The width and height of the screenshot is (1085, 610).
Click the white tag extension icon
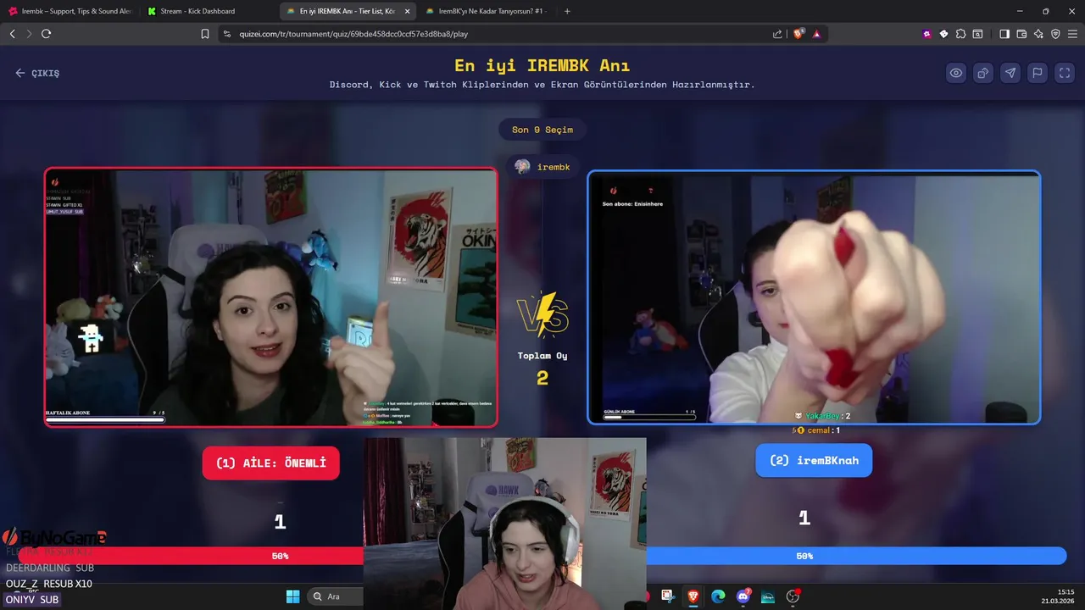click(x=944, y=34)
